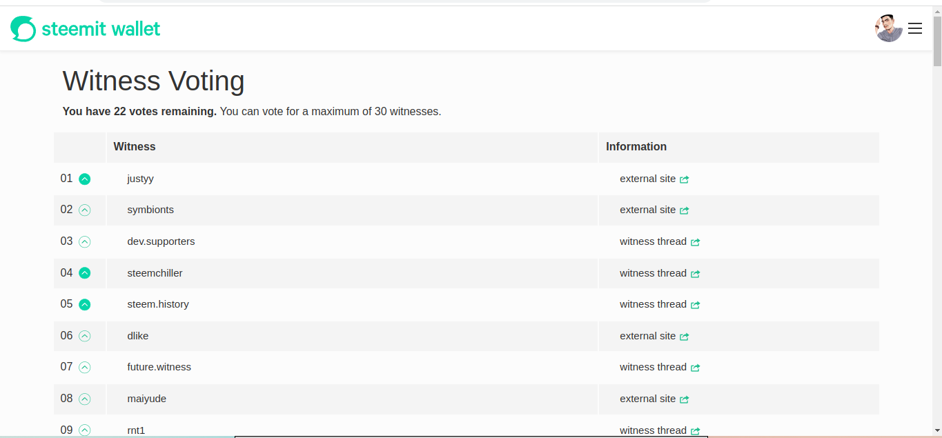Upvote witness maiyude
This screenshot has height=438, width=942.
click(85, 399)
